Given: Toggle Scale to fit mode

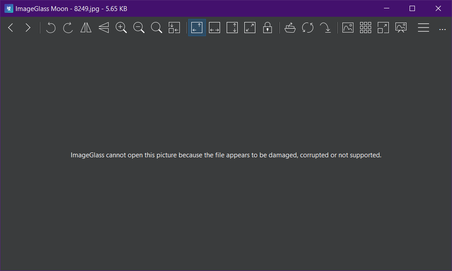Looking at the screenshot, I should (x=250, y=27).
